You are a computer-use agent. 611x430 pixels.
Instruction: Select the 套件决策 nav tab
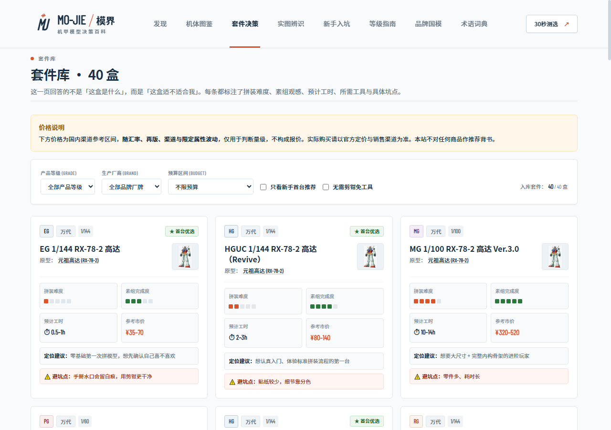click(245, 24)
